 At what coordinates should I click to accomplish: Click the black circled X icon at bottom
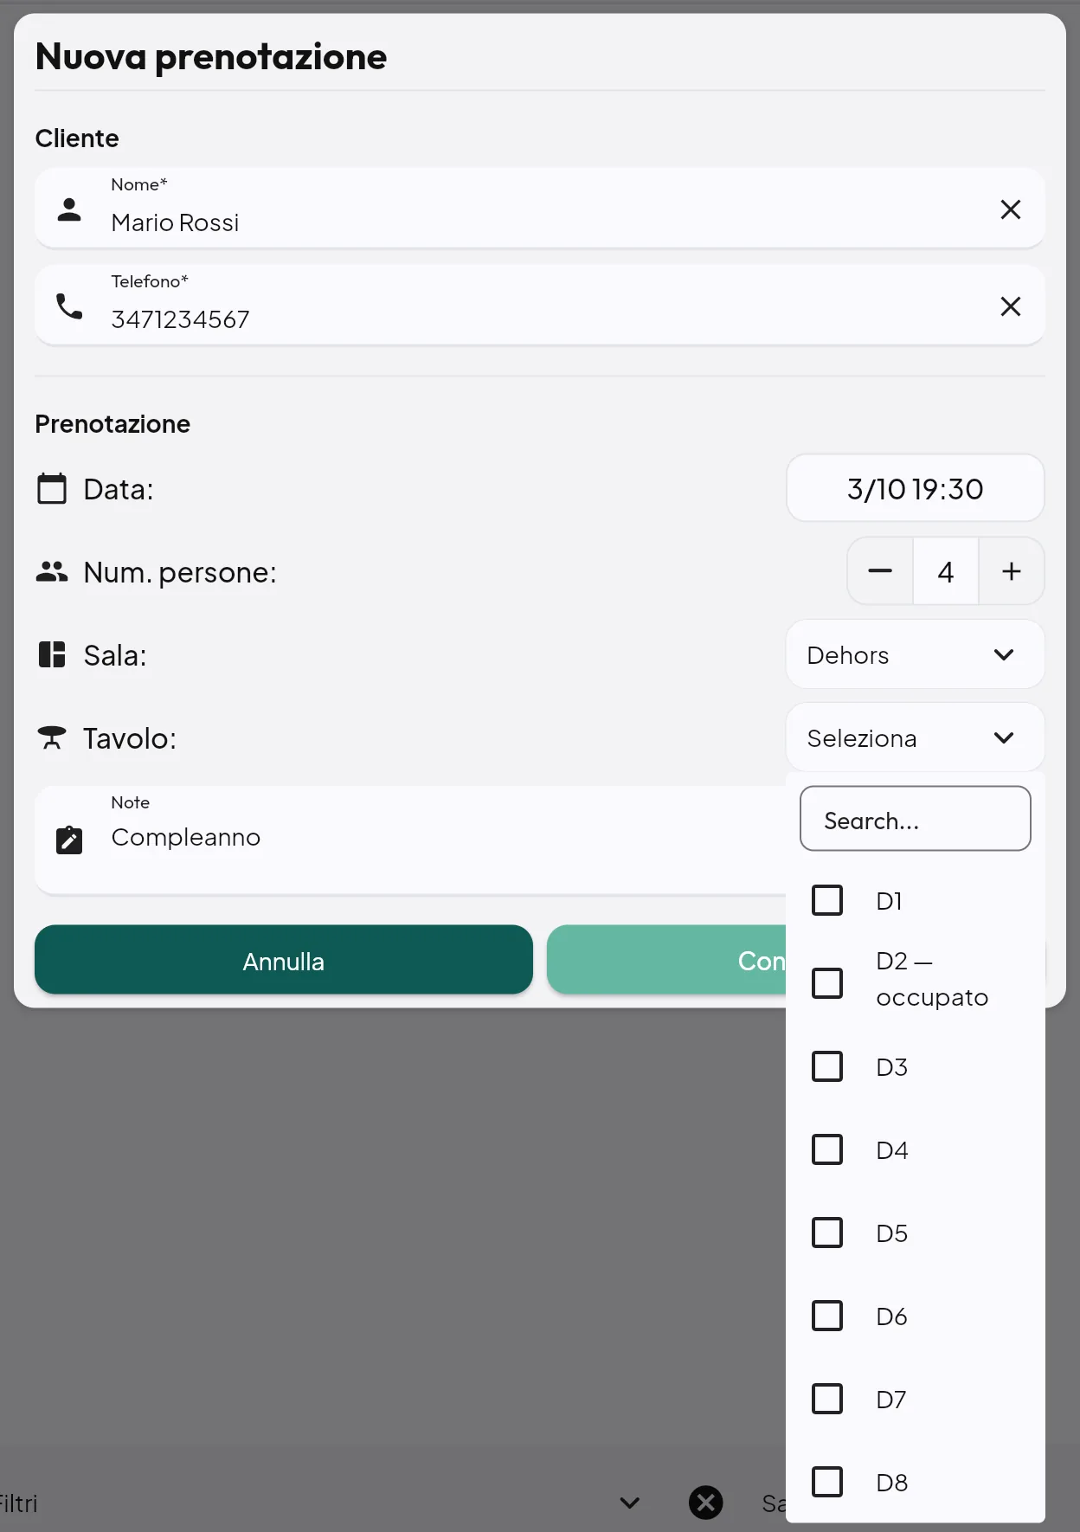706,1503
